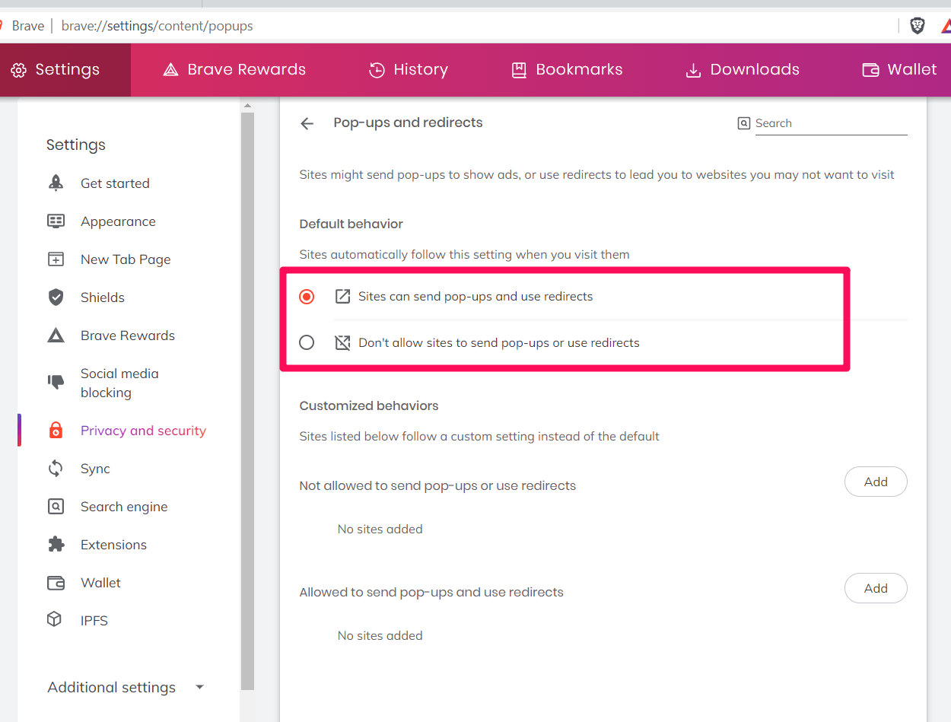Viewport: 951px width, 722px height.
Task: Click No sites added under Not allowed
Action: [380, 529]
